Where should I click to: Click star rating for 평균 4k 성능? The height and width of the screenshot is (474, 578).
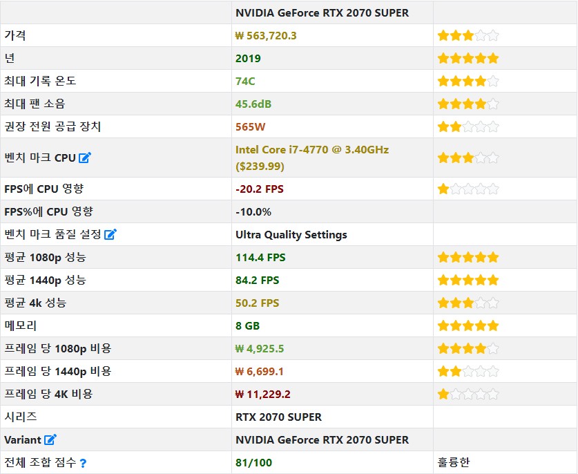point(468,303)
